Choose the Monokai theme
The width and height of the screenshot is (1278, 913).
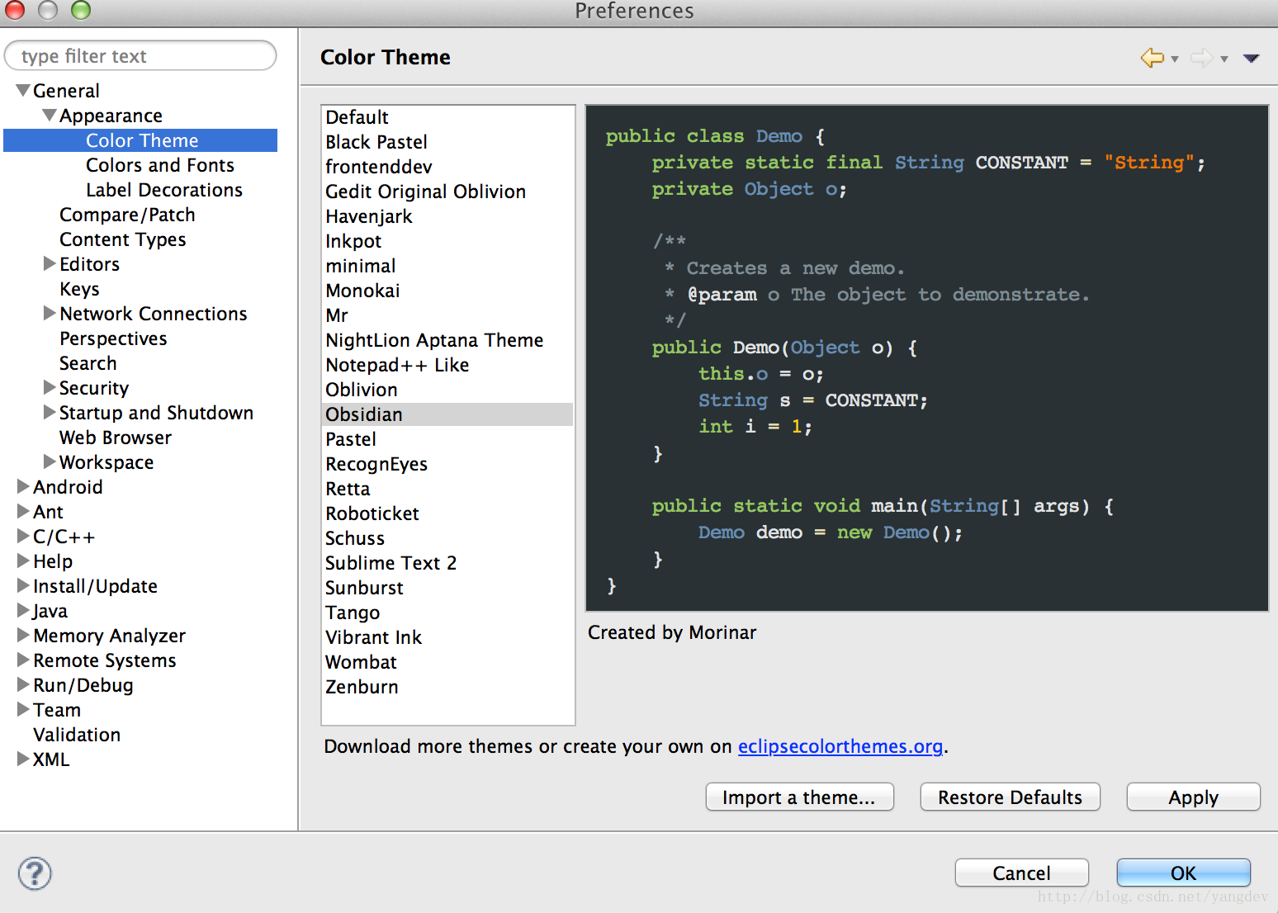click(x=447, y=291)
